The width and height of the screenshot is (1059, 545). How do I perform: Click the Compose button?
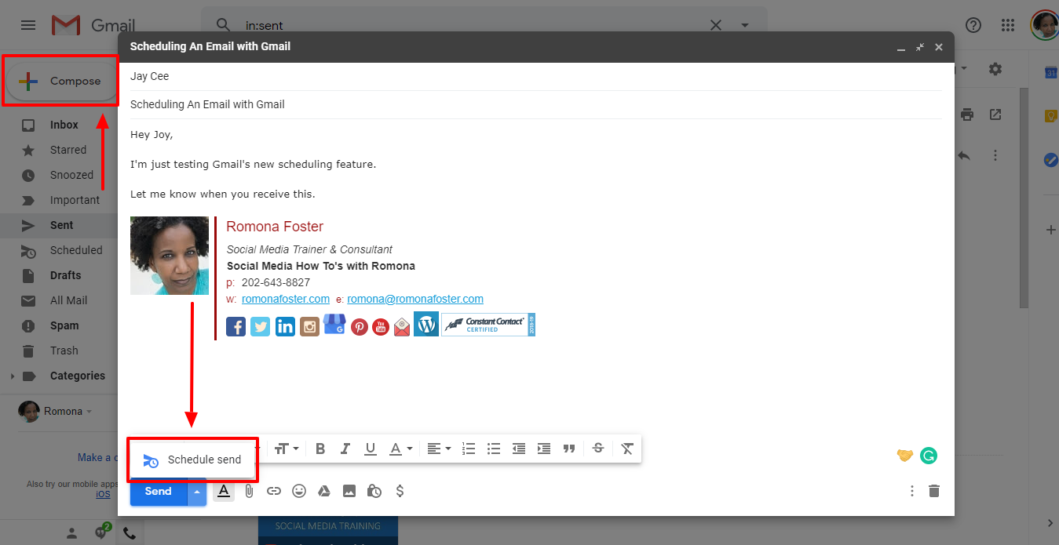(x=61, y=81)
